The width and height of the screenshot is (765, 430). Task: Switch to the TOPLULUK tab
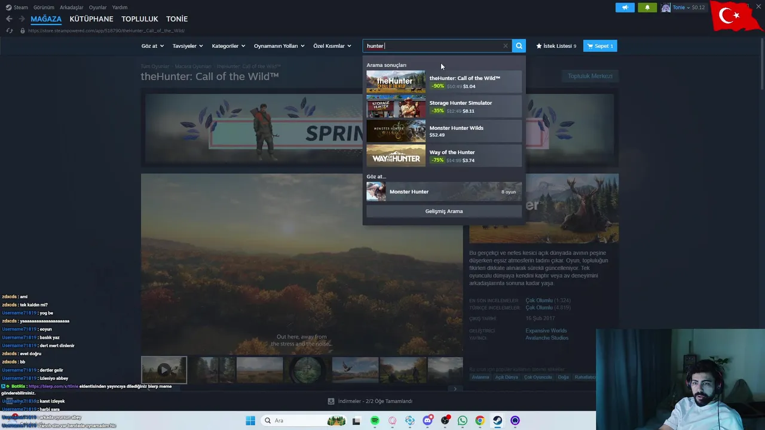(x=140, y=19)
